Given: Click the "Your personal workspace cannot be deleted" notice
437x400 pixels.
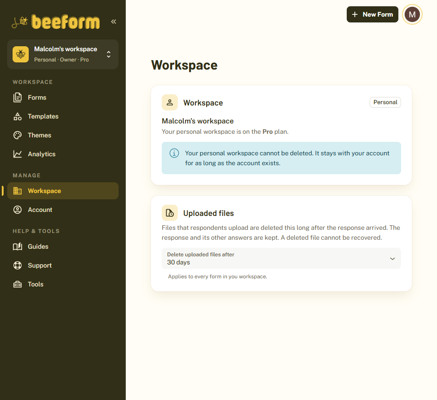Looking at the screenshot, I should coord(281,158).
